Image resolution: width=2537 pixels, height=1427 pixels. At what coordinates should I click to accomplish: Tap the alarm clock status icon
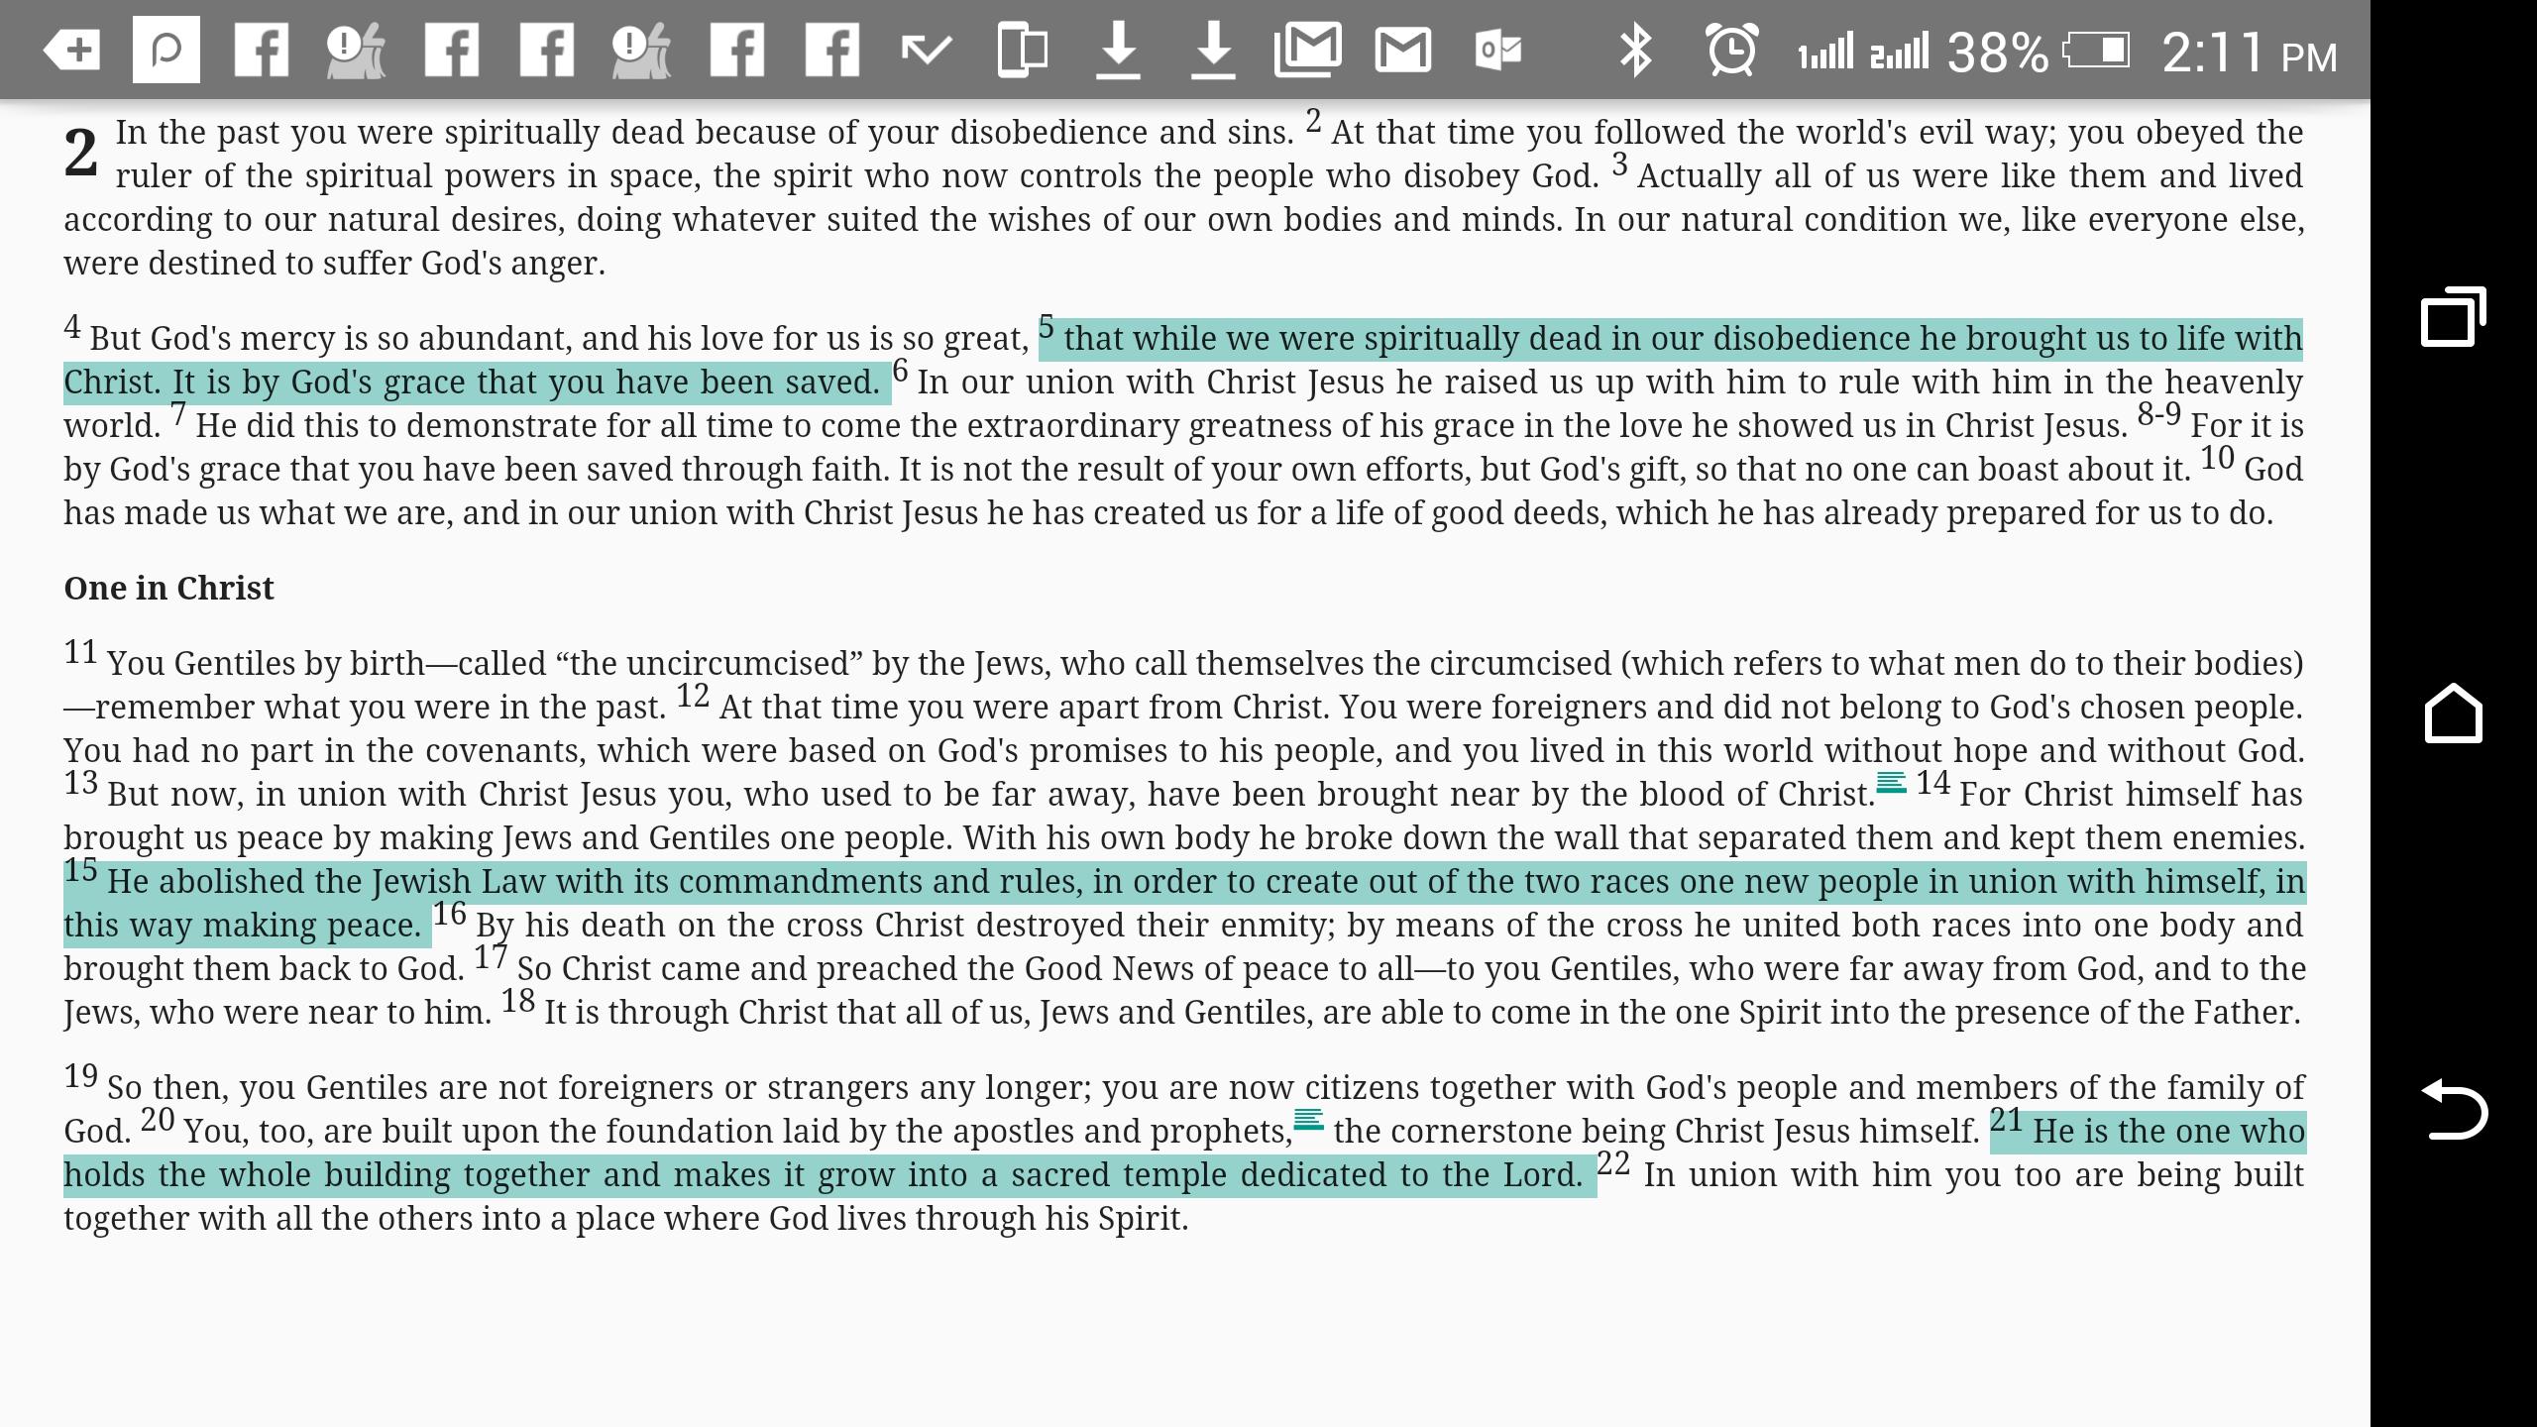pyautogui.click(x=1731, y=50)
